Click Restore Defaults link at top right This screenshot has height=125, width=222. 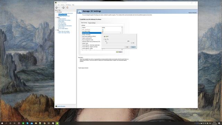(193, 13)
